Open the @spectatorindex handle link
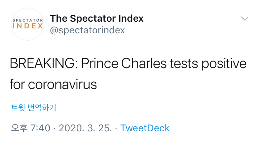The height and width of the screenshot is (142, 259). 87,30
